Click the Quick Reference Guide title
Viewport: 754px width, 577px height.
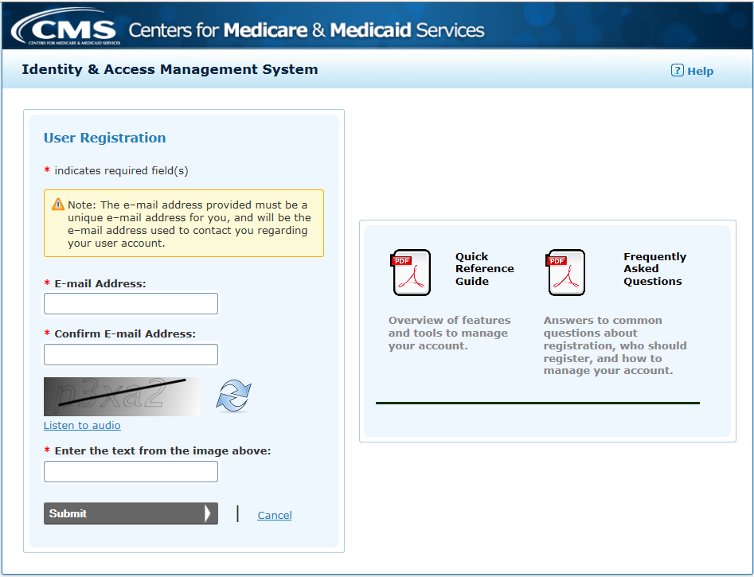pos(485,269)
